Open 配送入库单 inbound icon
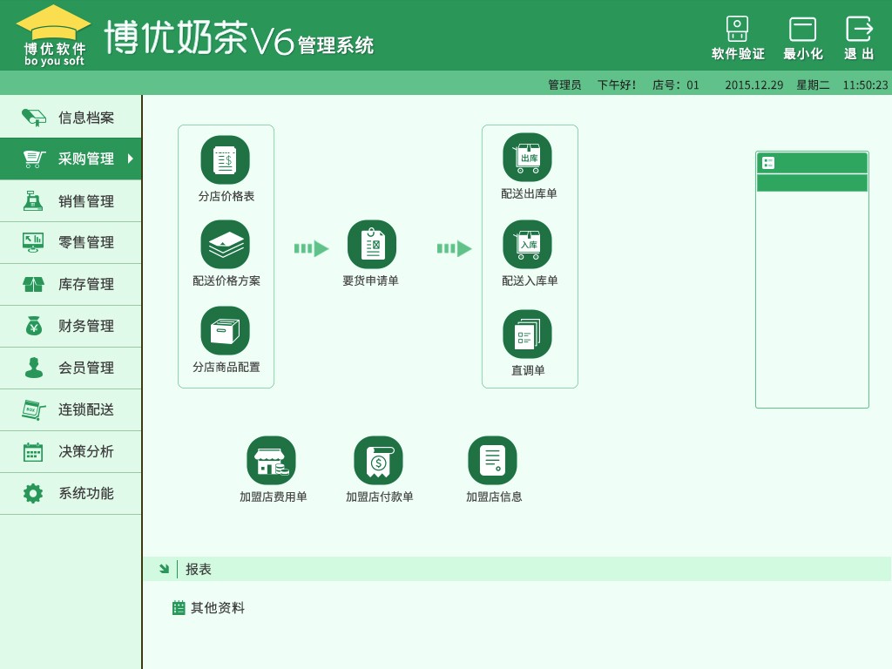 pos(527,245)
